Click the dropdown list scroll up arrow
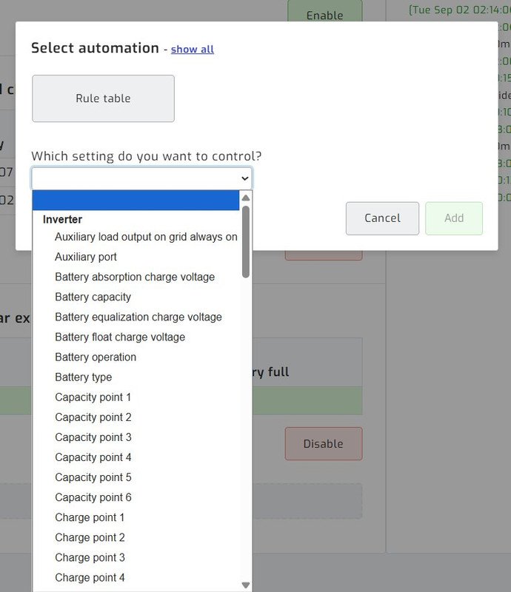This screenshot has height=592, width=511. click(246, 198)
